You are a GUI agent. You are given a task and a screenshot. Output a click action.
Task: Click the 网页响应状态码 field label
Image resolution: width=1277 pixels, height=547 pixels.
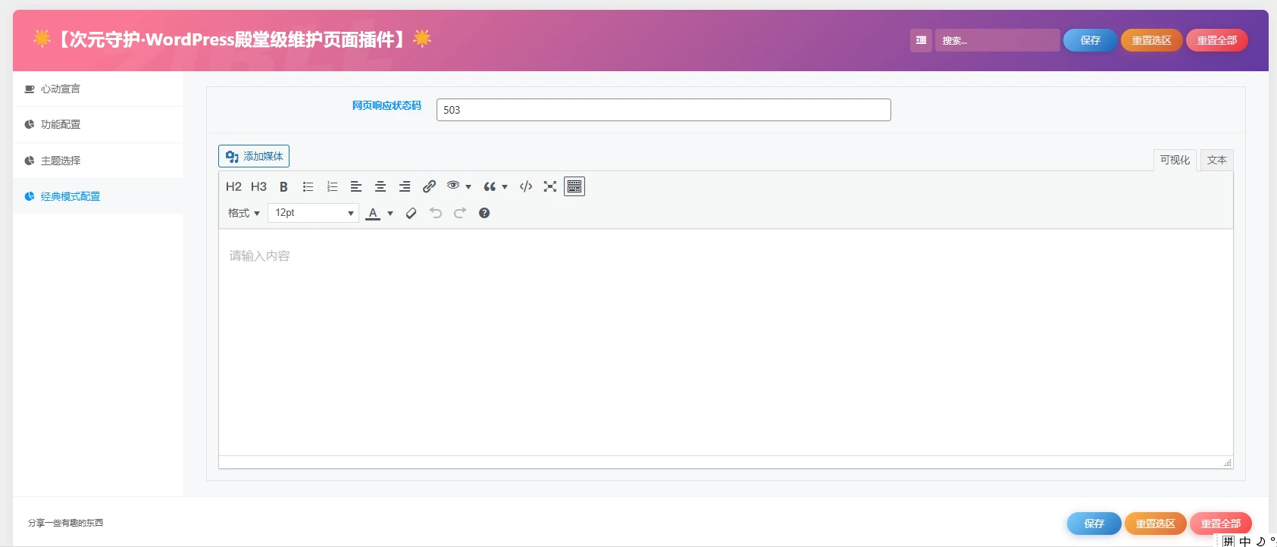click(387, 105)
